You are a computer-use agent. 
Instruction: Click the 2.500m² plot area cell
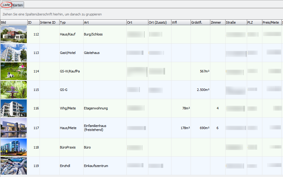point(200,90)
